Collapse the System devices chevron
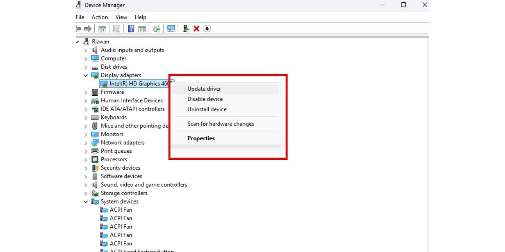This screenshot has height=252, width=505. (86, 202)
